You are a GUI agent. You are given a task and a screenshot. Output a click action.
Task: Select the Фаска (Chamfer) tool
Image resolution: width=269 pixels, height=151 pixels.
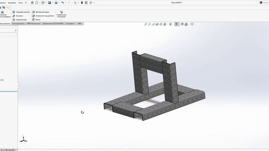click(36, 20)
